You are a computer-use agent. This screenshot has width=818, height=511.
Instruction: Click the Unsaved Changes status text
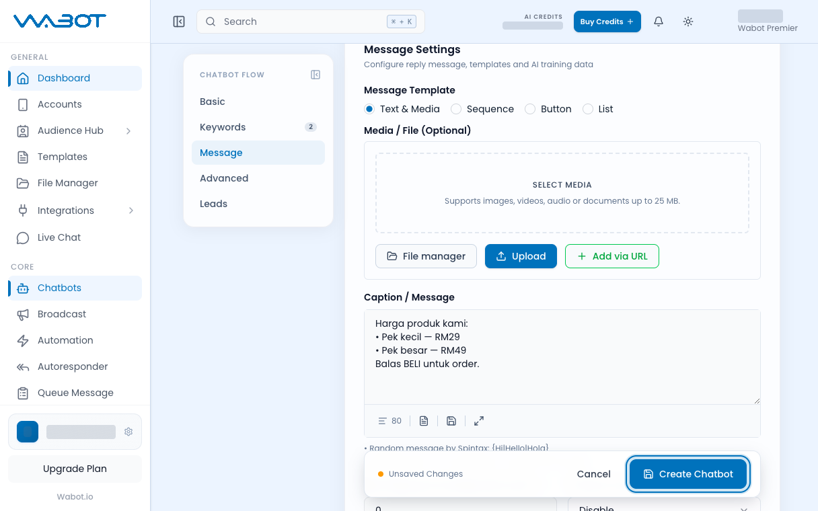[426, 474]
